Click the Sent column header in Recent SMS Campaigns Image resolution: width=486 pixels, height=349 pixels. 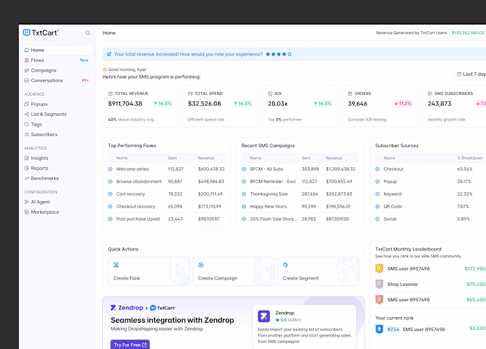(306, 158)
